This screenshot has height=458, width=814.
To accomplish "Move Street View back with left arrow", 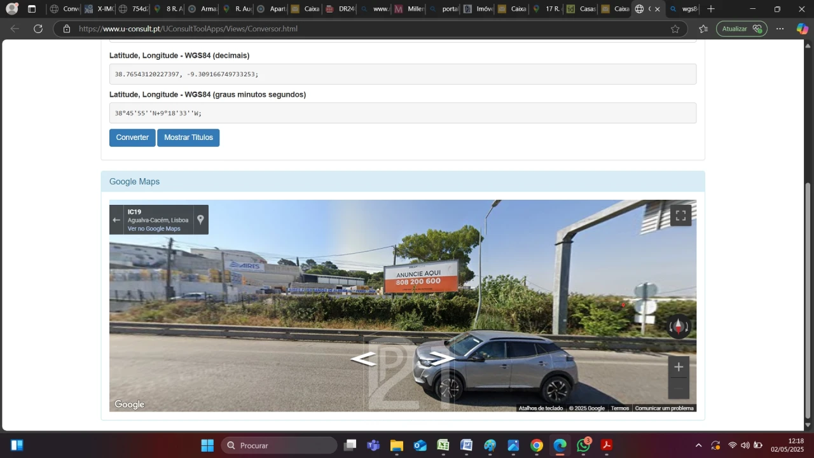I will point(363,359).
